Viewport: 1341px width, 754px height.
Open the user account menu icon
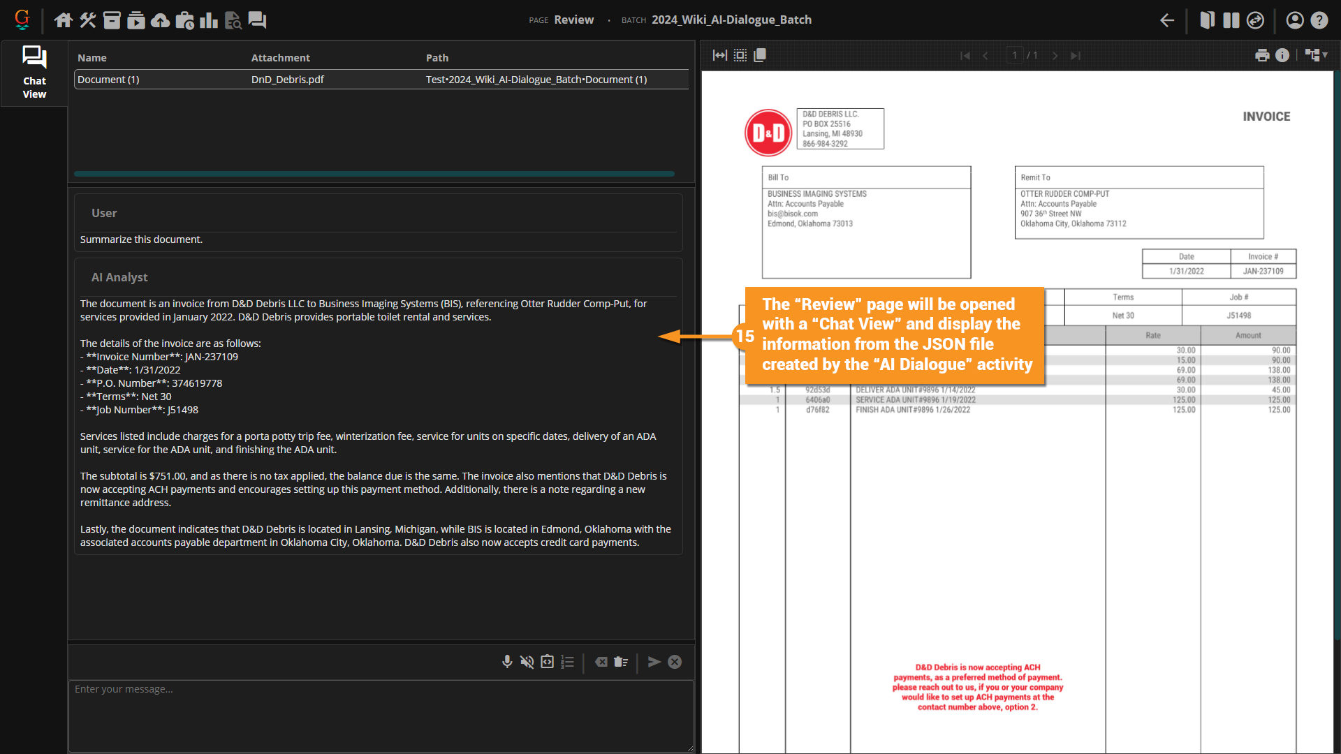click(1295, 20)
